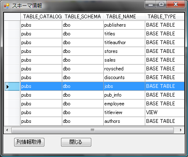Viewport: 188px width, 157px height.
Task: Click 'dbo' schema cell in titleauthor row
Action: click(x=83, y=42)
